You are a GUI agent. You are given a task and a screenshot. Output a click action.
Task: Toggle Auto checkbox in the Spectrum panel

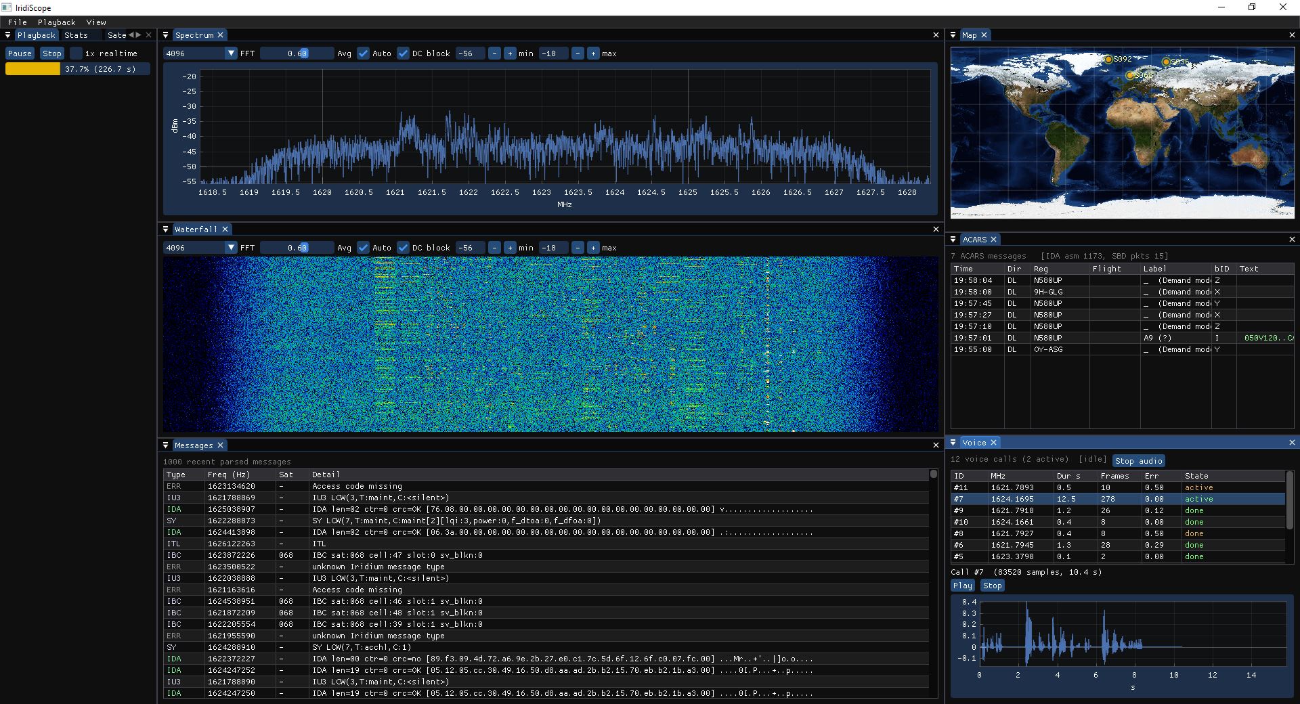tap(364, 53)
